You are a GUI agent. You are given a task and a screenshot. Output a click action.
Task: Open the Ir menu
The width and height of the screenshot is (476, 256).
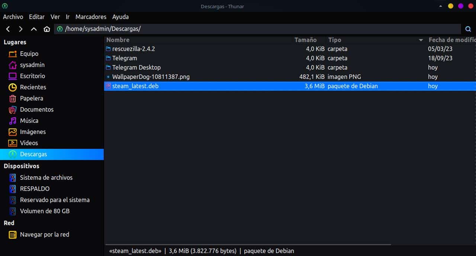tap(68, 17)
